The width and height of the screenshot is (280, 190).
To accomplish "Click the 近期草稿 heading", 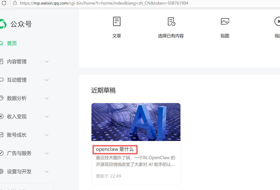I will tap(103, 90).
